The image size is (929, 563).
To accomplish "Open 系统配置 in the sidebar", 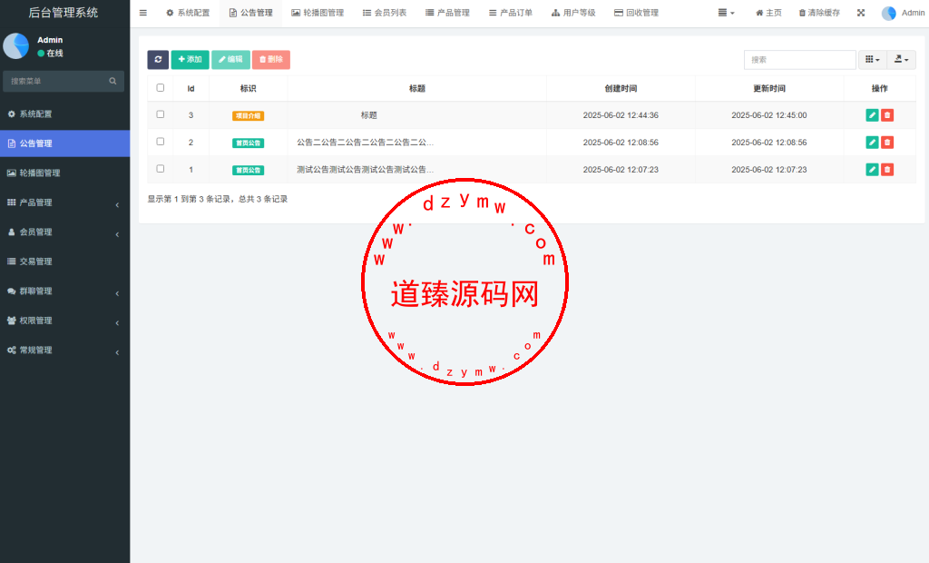I will click(x=64, y=114).
